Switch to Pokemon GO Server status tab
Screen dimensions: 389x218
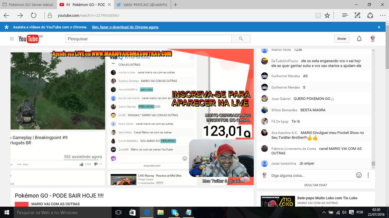[28, 5]
